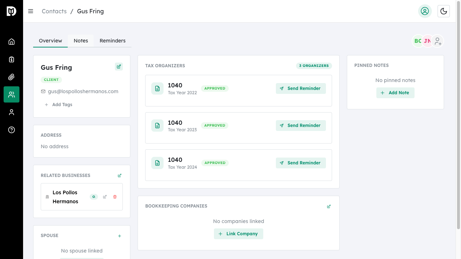Add a spouse with plus icon
This screenshot has height=259, width=461.
(120, 236)
